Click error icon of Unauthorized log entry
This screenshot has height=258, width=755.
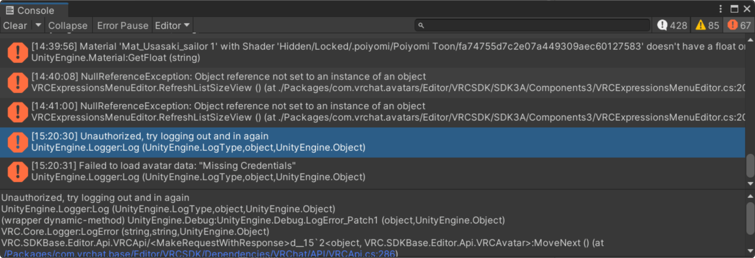(17, 142)
